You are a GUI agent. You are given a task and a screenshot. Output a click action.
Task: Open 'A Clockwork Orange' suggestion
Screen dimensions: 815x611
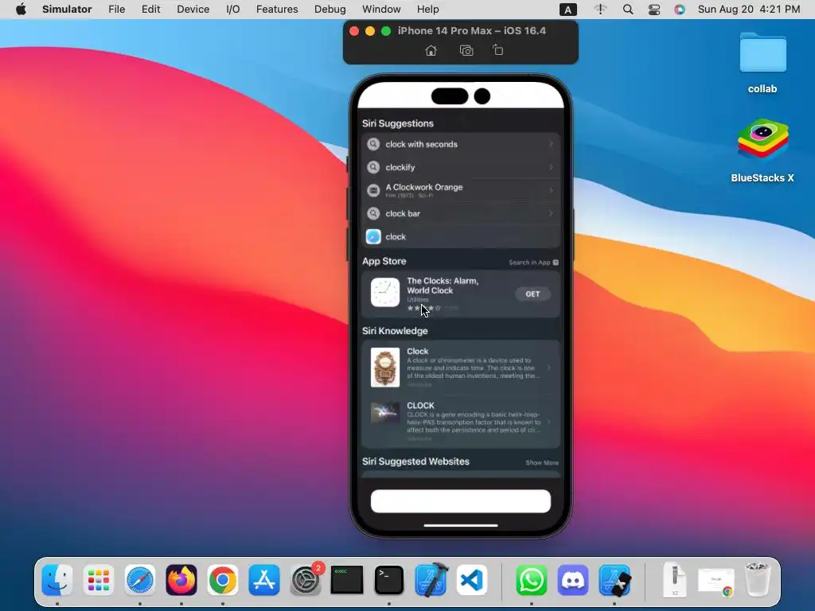(461, 190)
